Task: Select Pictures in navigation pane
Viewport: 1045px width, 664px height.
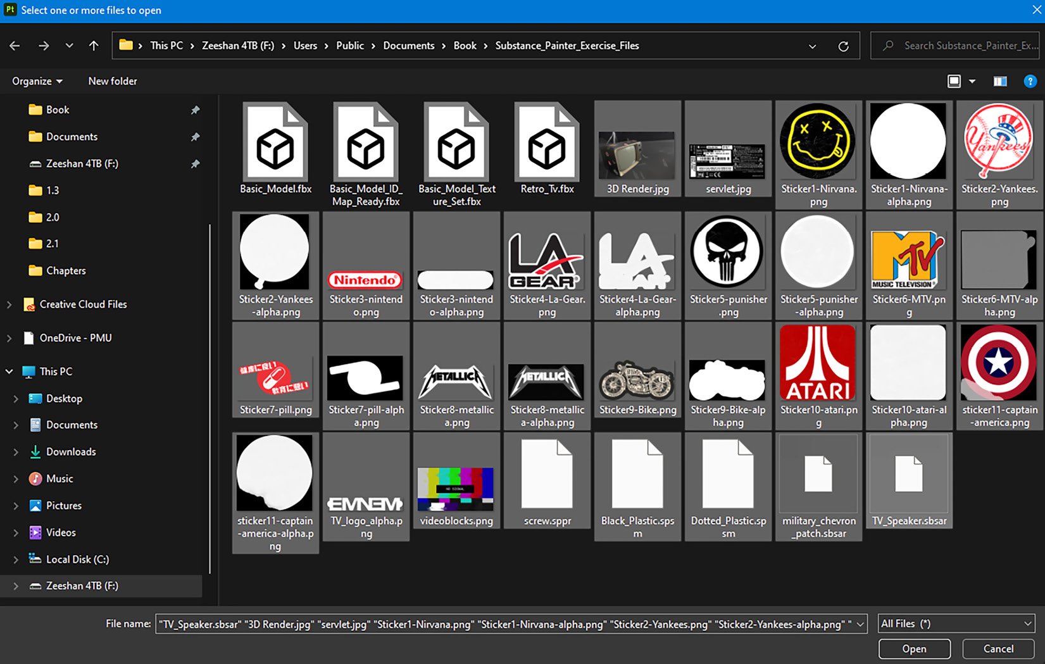Action: [63, 506]
